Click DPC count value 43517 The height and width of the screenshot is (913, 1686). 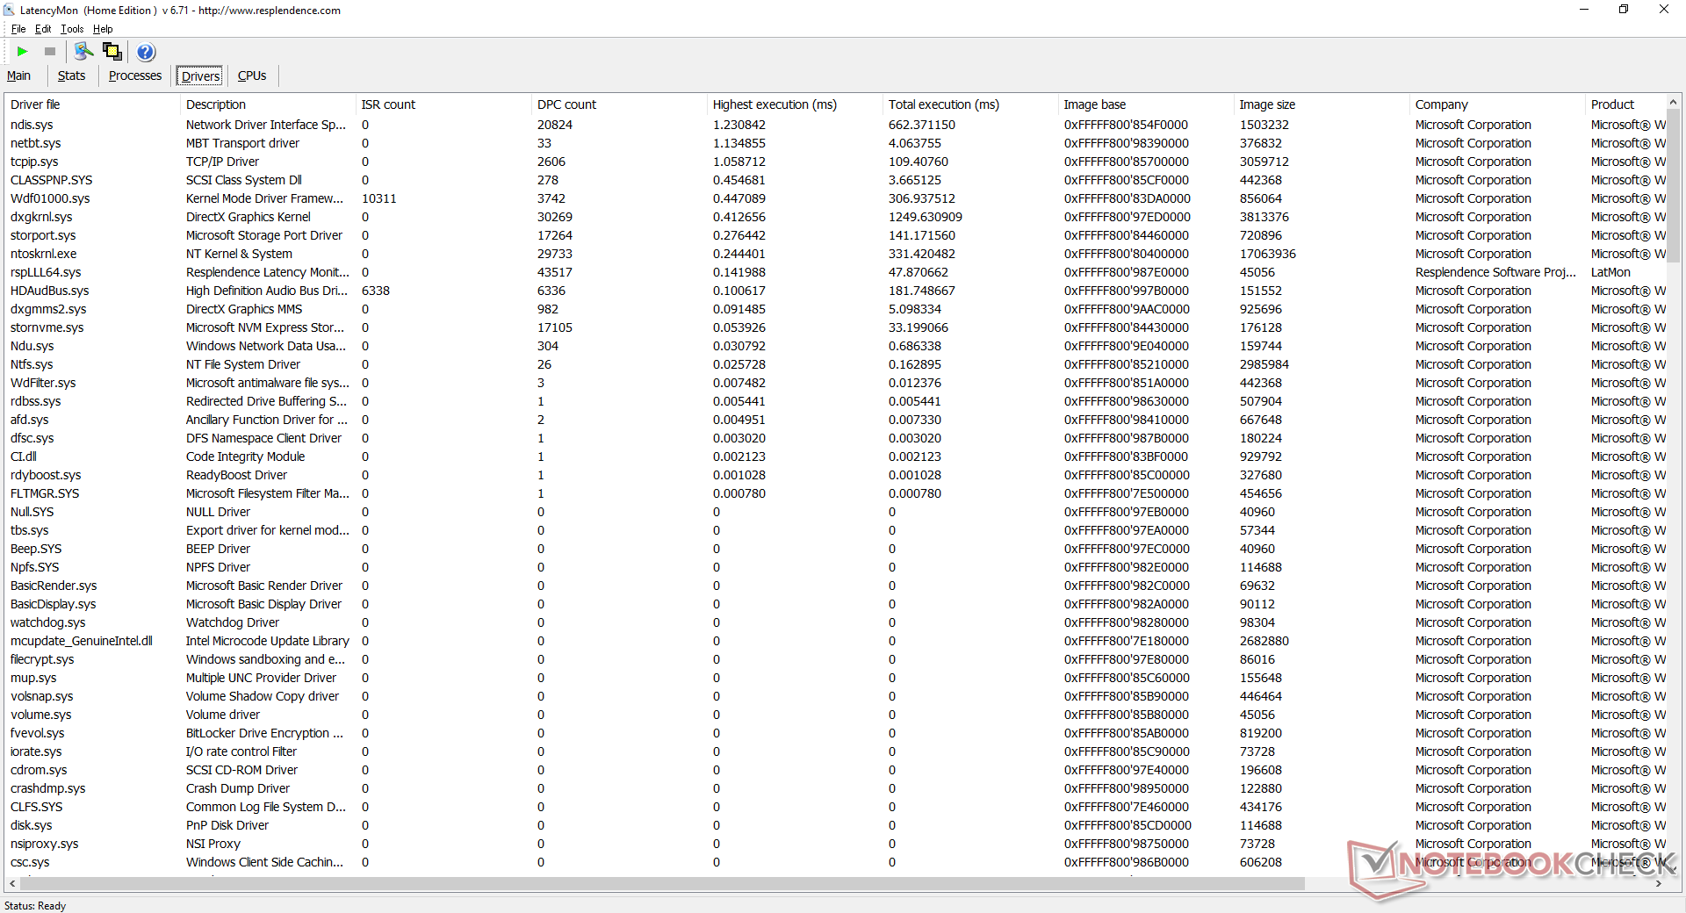point(555,272)
